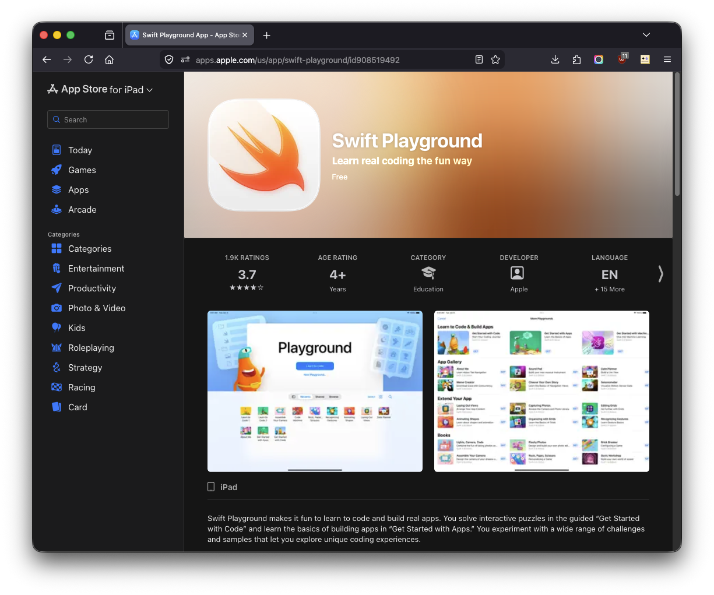714x595 pixels.
Task: Click the EN language badge
Action: (x=610, y=274)
